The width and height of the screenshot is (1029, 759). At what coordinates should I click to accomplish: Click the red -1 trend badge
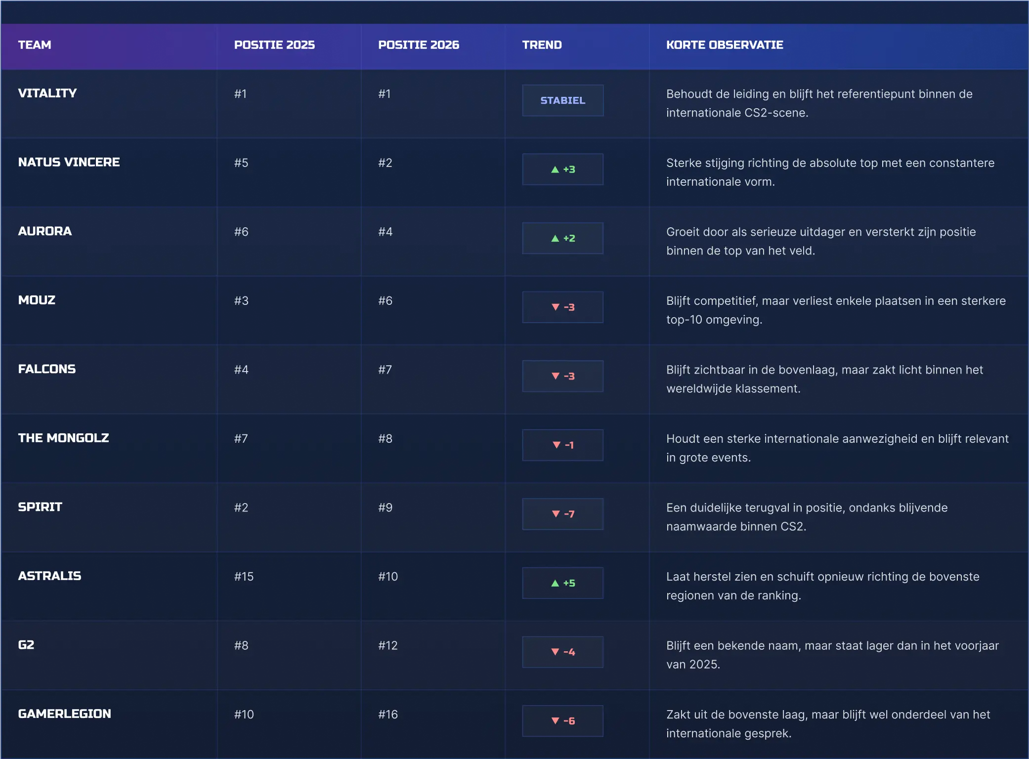[x=562, y=445]
